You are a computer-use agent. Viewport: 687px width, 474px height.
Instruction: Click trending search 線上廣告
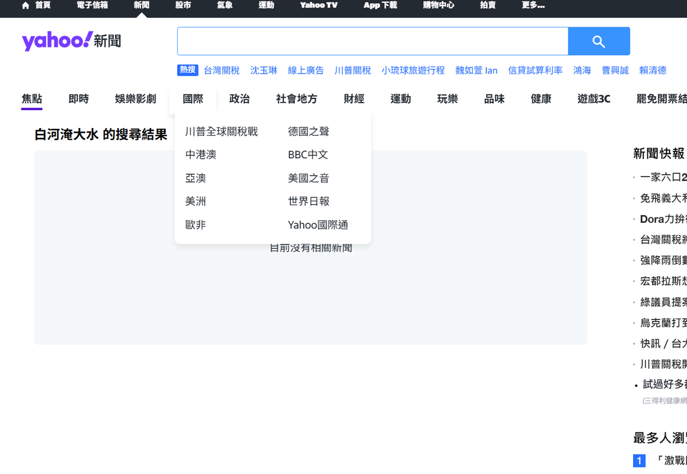click(x=306, y=70)
